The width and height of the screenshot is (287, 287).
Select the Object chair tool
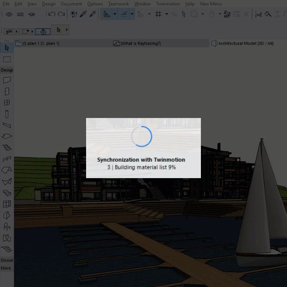tap(7, 226)
